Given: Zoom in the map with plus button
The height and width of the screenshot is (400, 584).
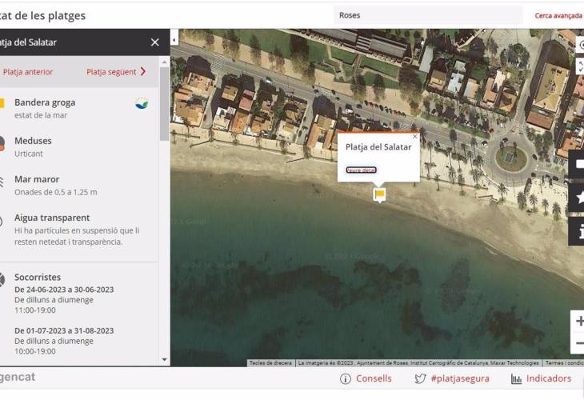Looking at the screenshot, I should coord(578,321).
